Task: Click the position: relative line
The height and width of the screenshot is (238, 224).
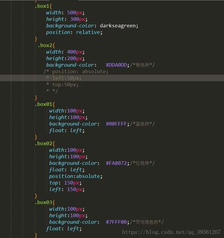Action: pyautogui.click(x=74, y=32)
